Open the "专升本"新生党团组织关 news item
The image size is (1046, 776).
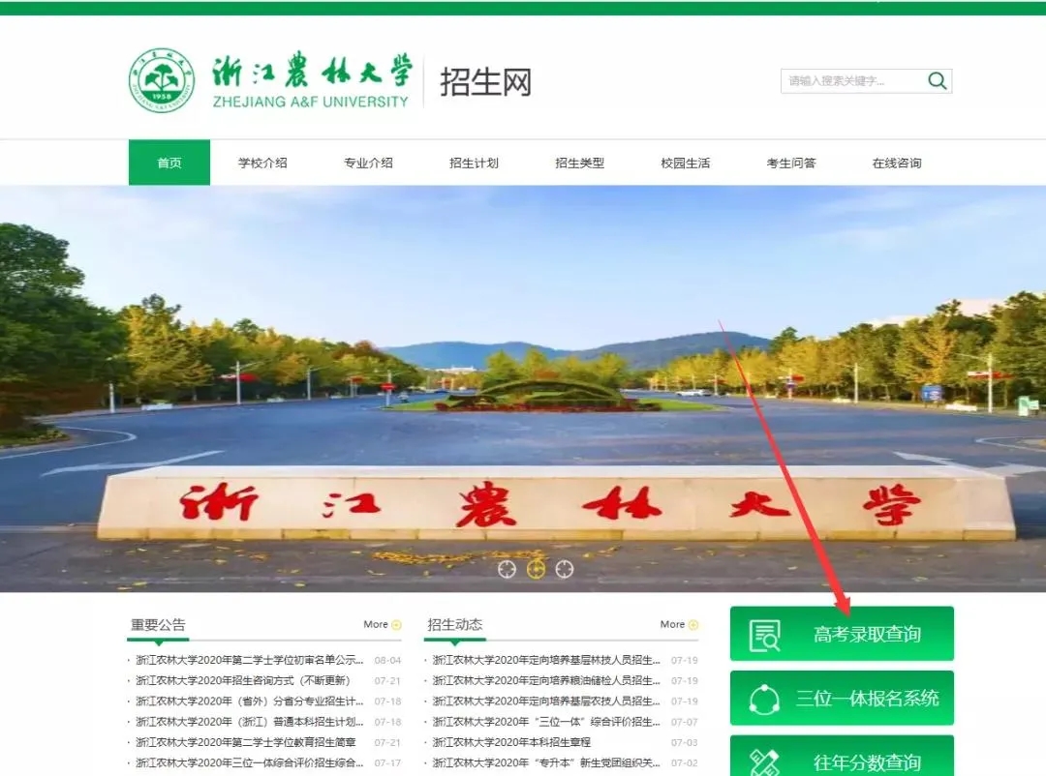[x=546, y=762]
